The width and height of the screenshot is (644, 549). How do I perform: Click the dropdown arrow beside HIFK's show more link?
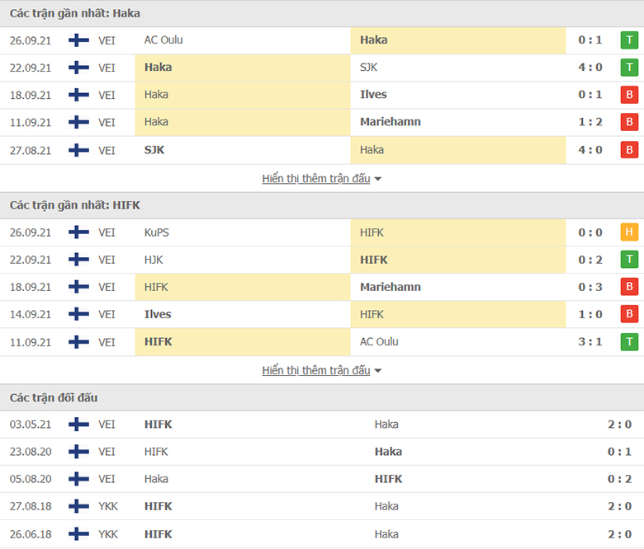click(x=378, y=371)
